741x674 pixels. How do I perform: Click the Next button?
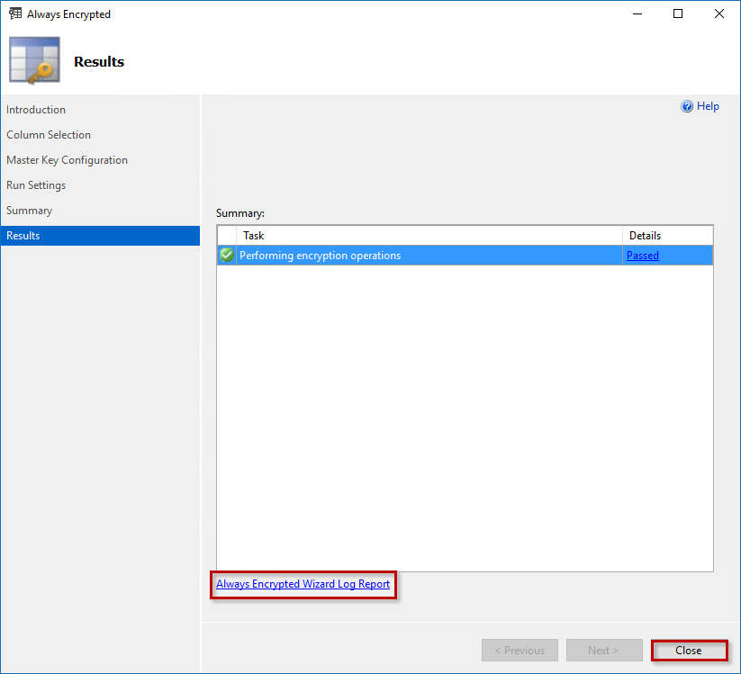[604, 651]
